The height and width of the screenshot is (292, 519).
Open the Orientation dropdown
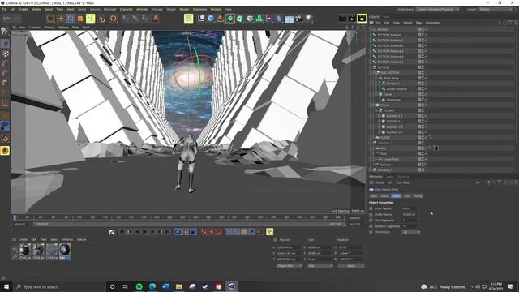coord(411,232)
